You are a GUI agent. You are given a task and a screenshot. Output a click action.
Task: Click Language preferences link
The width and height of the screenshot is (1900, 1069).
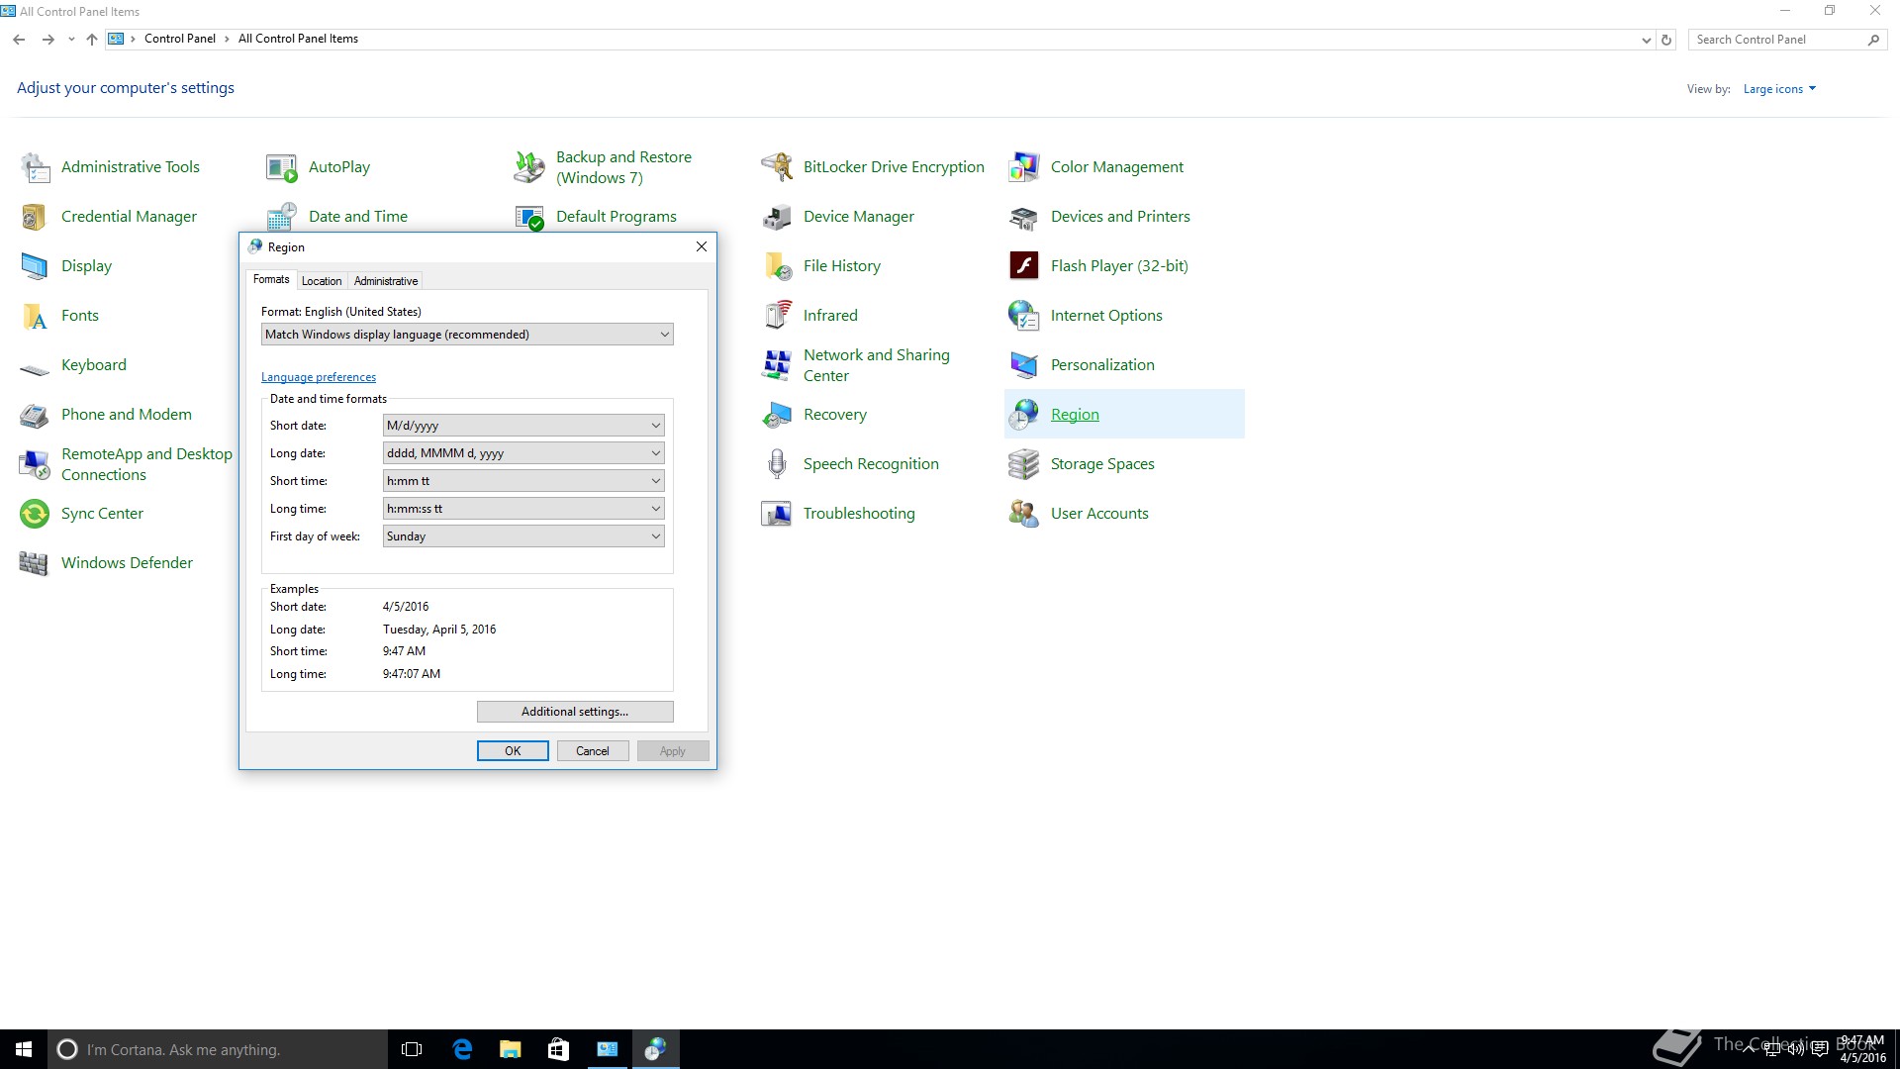click(x=319, y=377)
